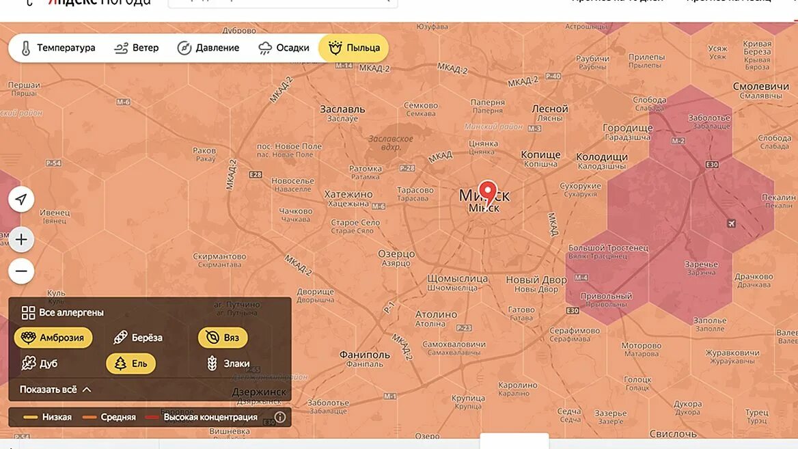Switch to the Ветер map layer
The width and height of the screenshot is (798, 449).
(x=137, y=48)
